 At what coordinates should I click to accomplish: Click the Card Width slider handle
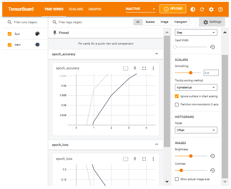[175, 47]
